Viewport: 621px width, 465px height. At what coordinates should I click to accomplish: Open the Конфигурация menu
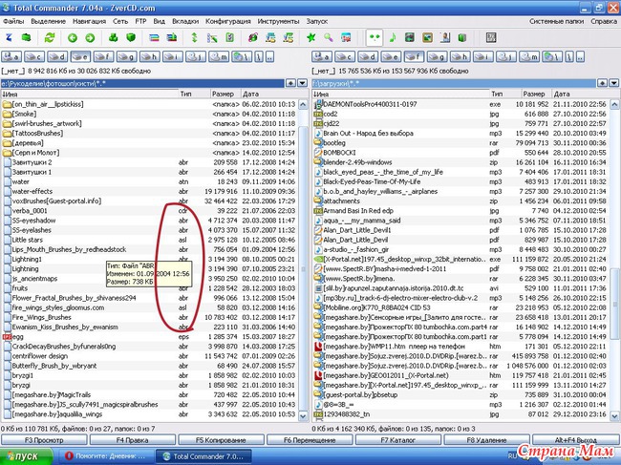coord(228,21)
